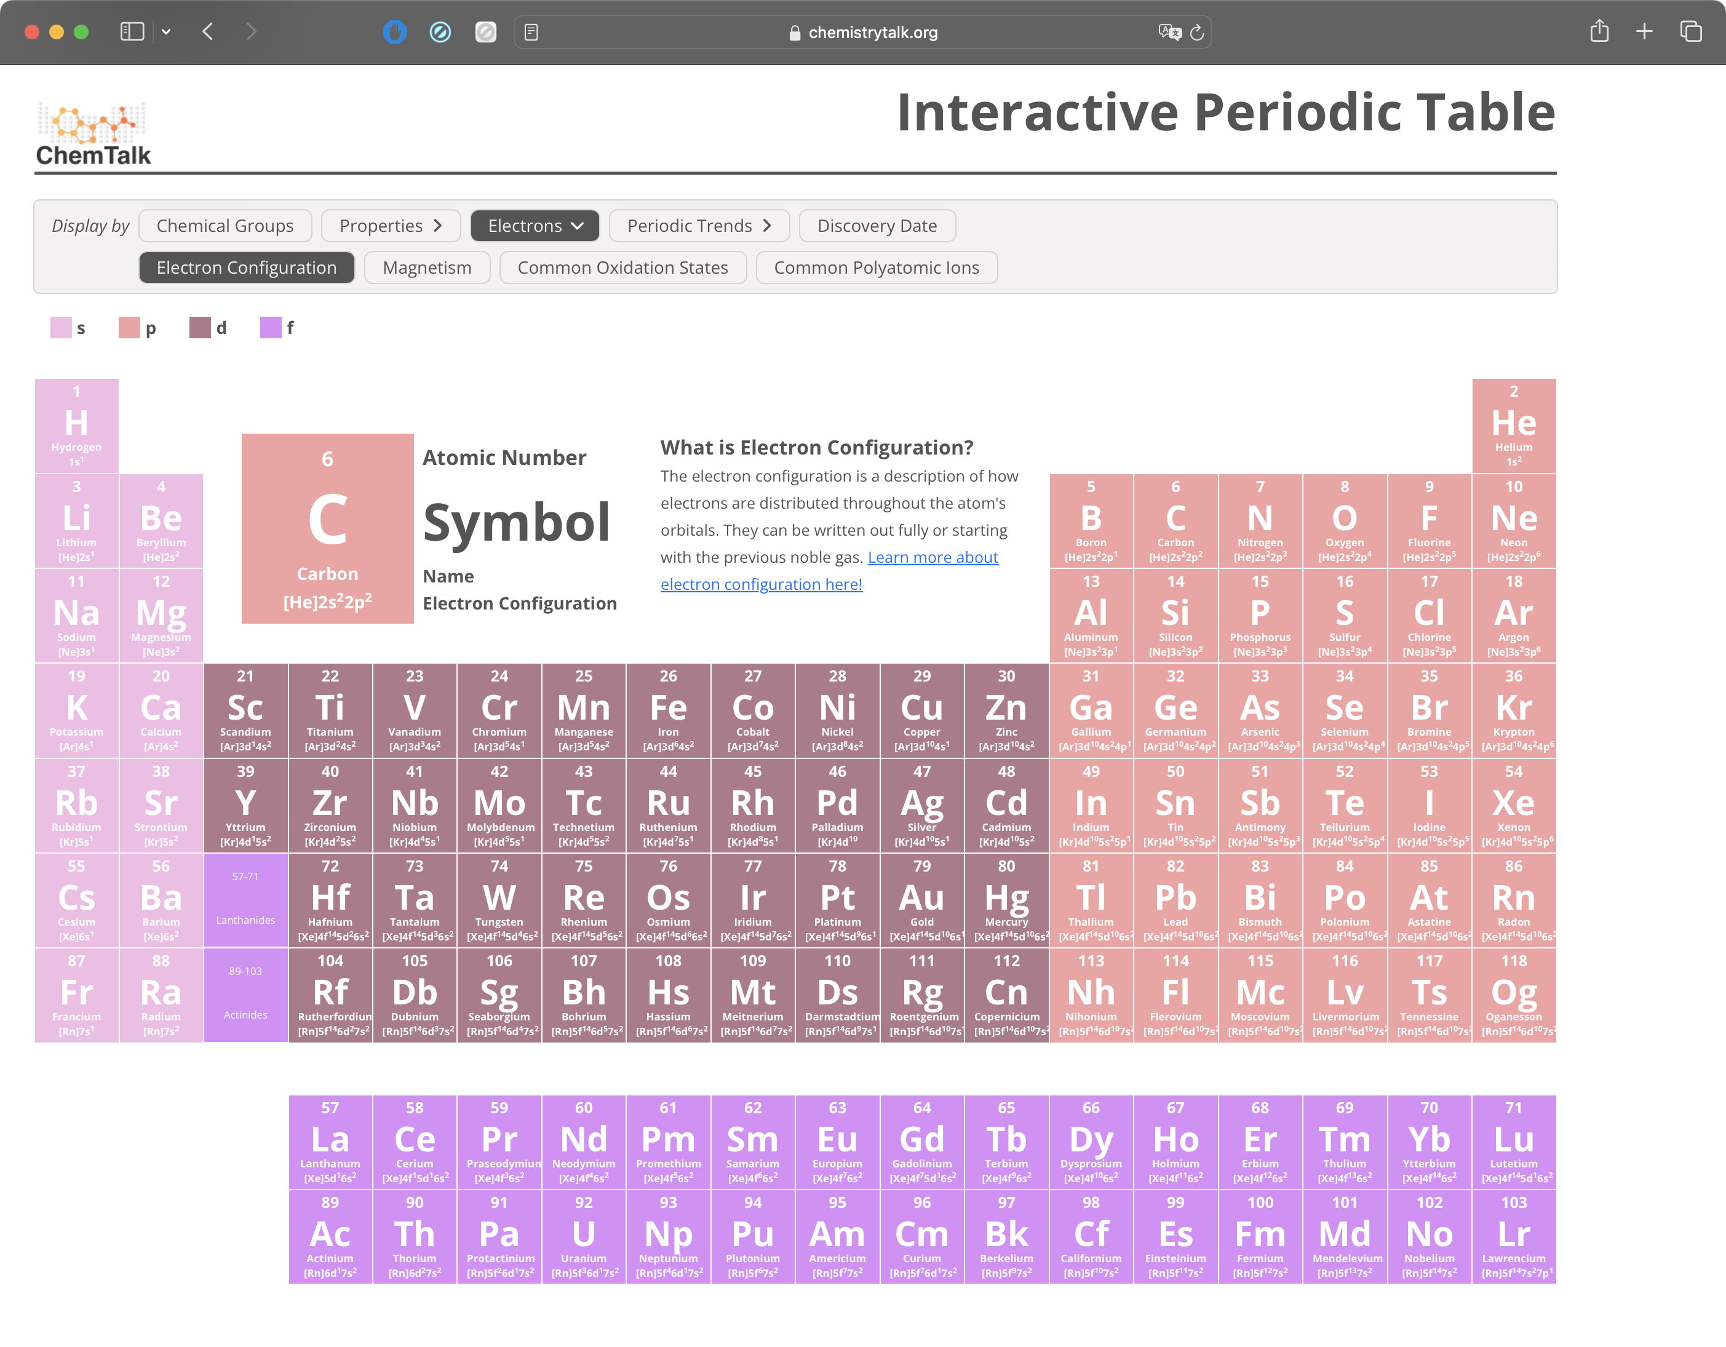This screenshot has height=1347, width=1726.
Task: Click the 57-71 Lanthanides placeholder tile
Action: coord(246,900)
